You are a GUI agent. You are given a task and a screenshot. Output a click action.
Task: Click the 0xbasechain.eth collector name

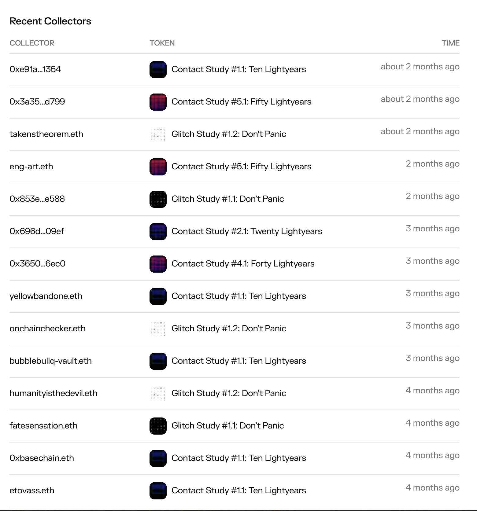42,458
